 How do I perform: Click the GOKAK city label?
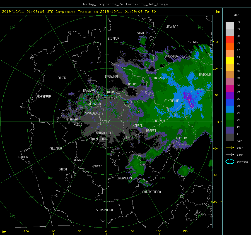point(62,78)
